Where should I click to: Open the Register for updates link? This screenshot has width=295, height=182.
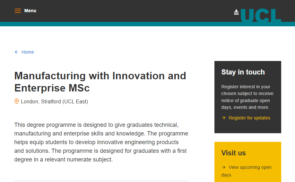249,118
